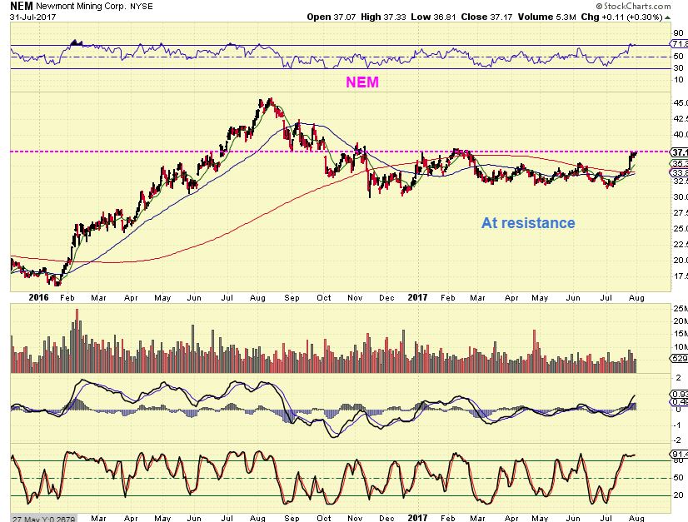Click the '27 May Y:0.2679' coordinate readout

[x=43, y=519]
